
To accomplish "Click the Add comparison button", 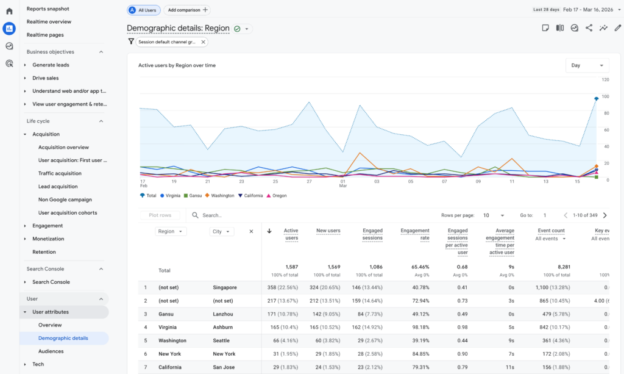I will click(x=186, y=10).
